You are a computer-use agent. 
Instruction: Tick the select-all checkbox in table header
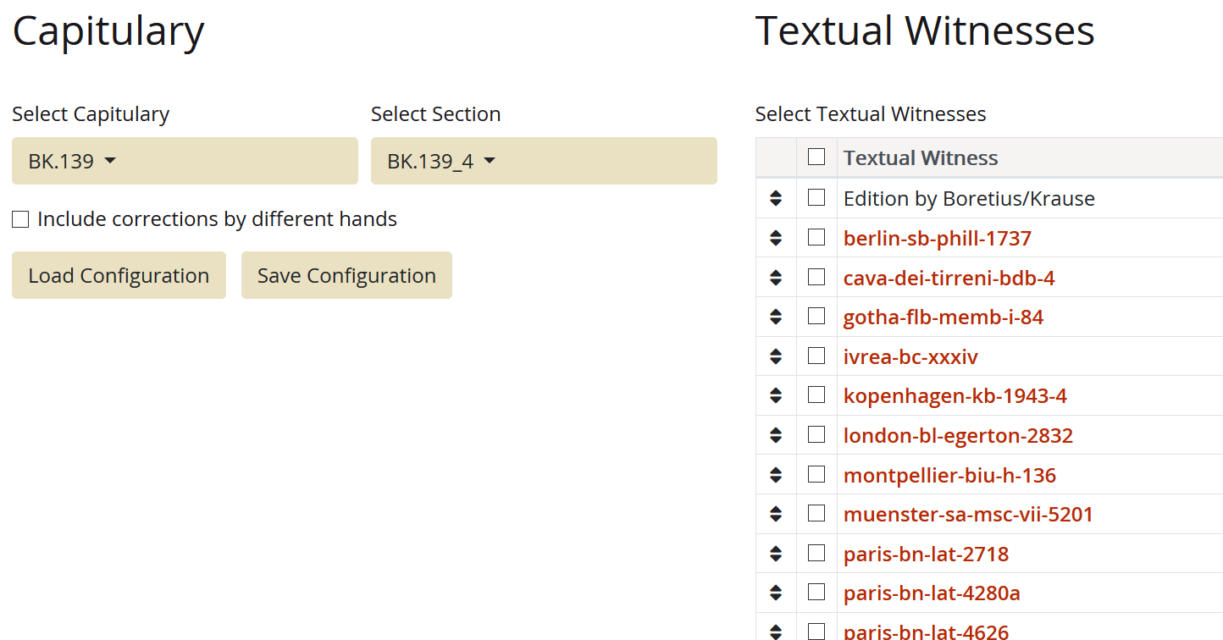pyautogui.click(x=816, y=157)
